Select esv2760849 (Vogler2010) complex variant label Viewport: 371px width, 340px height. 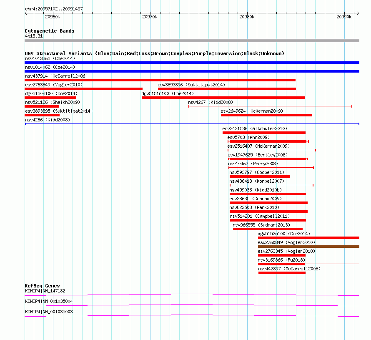286,242
